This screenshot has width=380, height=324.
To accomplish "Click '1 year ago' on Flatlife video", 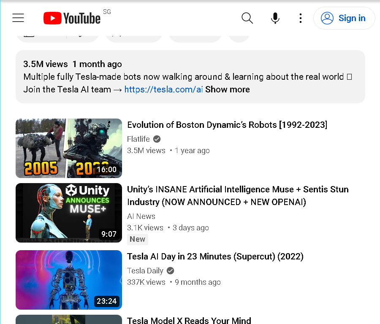I will 192,151.
